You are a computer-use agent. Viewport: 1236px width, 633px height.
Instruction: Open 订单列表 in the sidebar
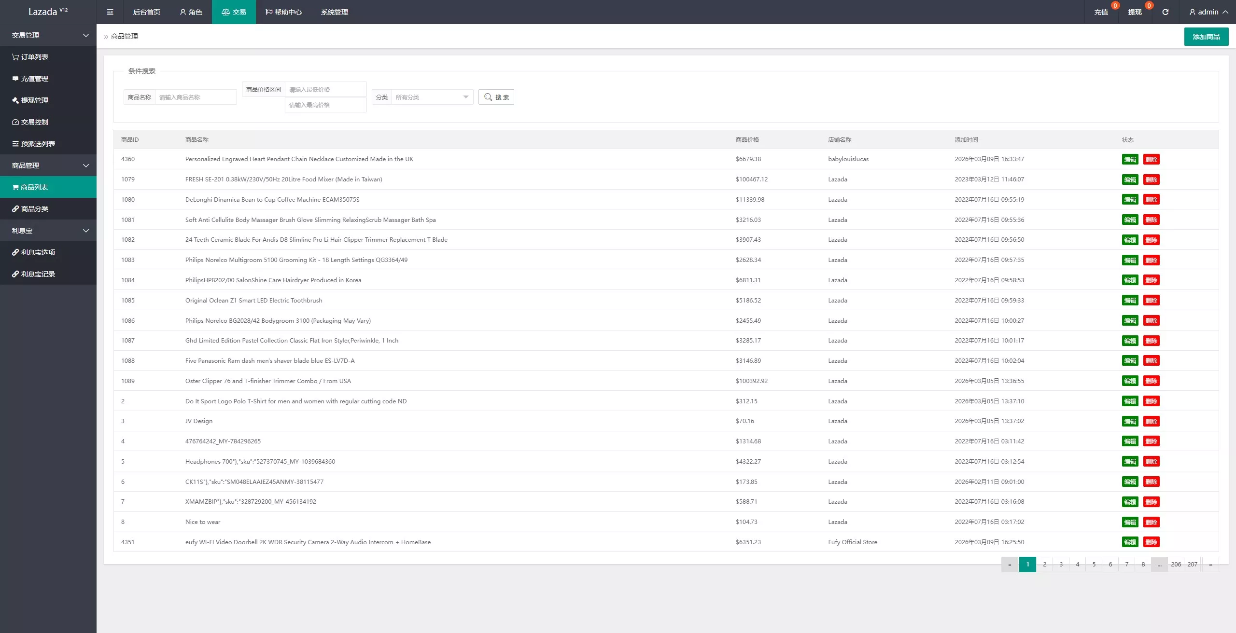(48, 57)
